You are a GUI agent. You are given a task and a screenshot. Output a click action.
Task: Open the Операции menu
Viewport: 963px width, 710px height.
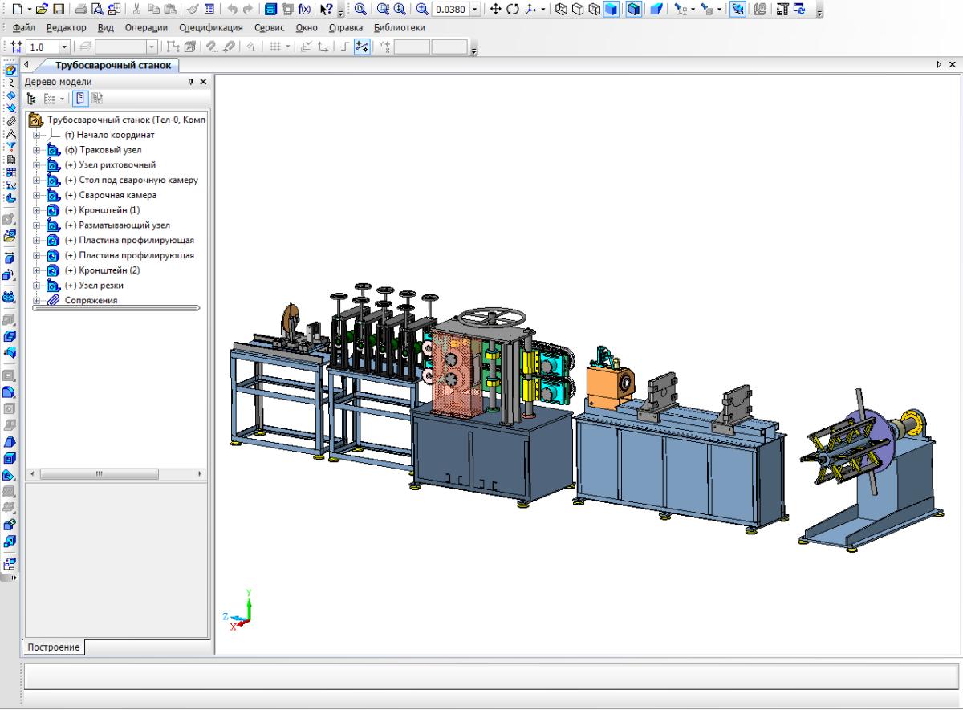(x=146, y=27)
